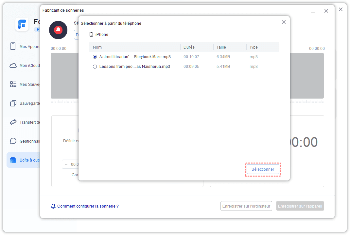
Task: Open Mon iCloud cloud icon
Action: [13, 66]
